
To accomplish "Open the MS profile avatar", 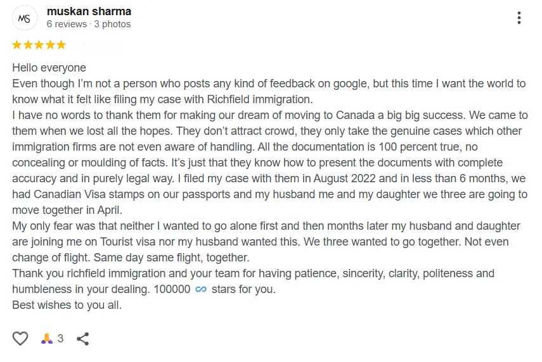I will [24, 18].
